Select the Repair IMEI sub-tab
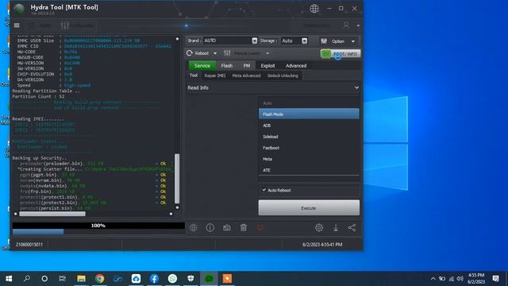 click(215, 75)
